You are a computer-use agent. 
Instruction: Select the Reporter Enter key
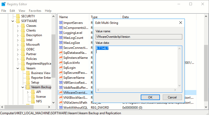point(41,78)
